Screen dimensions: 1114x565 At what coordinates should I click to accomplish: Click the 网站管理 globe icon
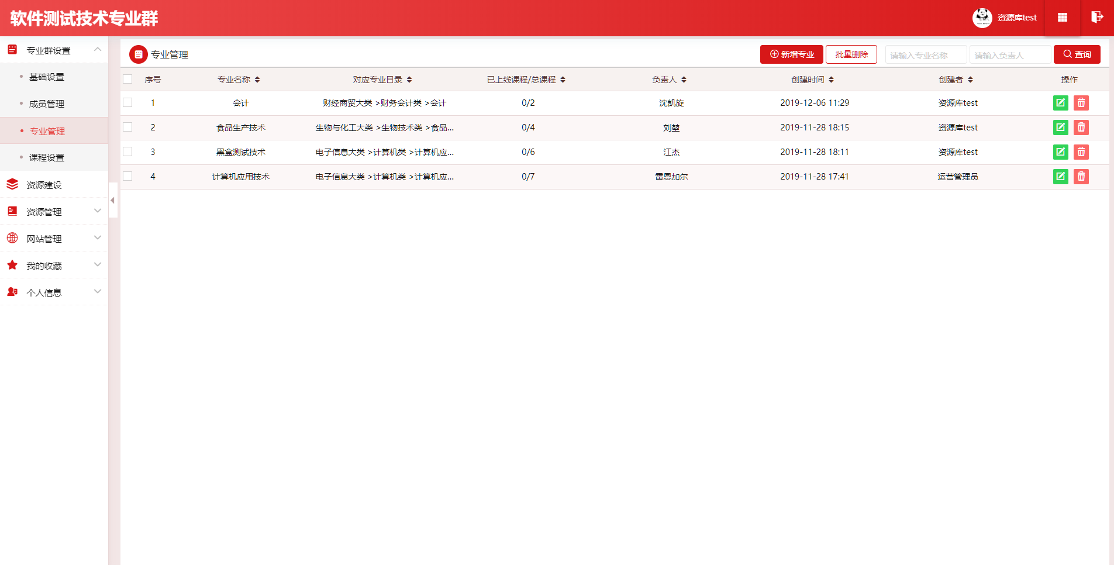coord(12,238)
